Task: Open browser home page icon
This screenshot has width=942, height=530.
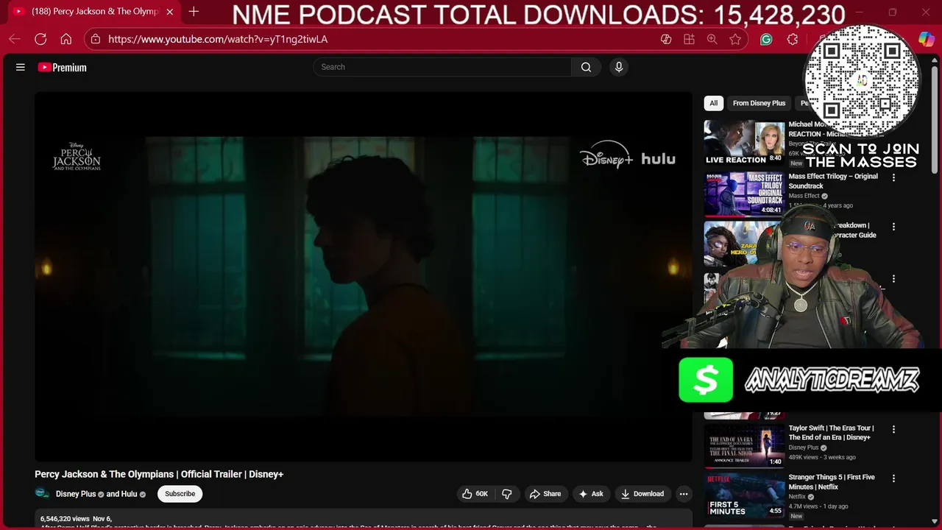Action: [x=66, y=39]
